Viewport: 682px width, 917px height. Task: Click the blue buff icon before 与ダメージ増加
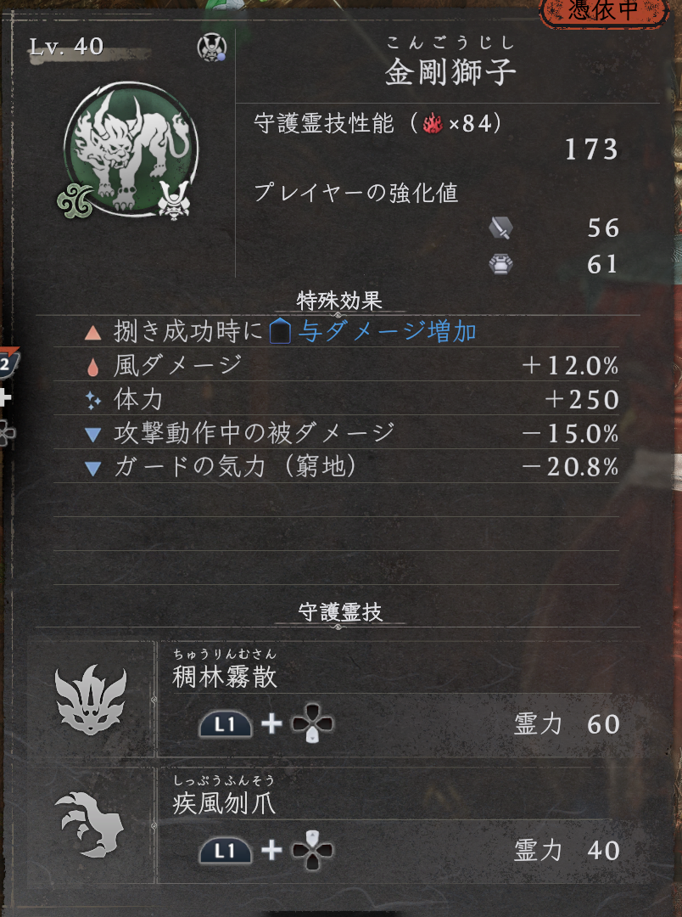[x=280, y=332]
